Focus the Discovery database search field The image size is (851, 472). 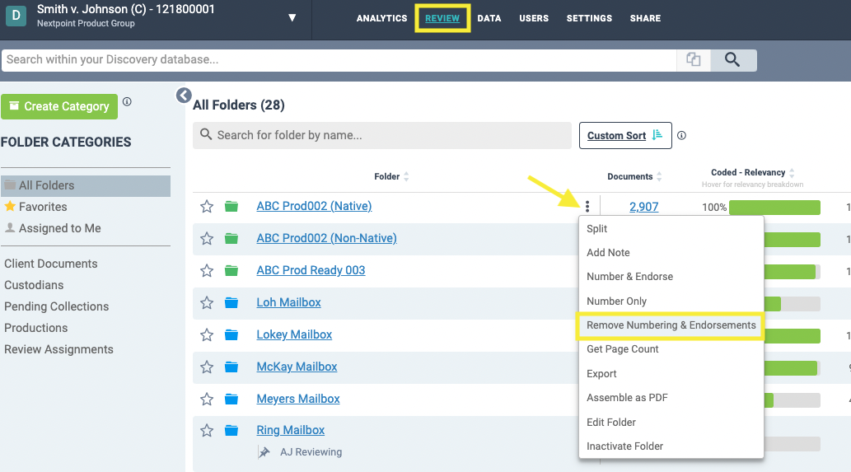(339, 59)
